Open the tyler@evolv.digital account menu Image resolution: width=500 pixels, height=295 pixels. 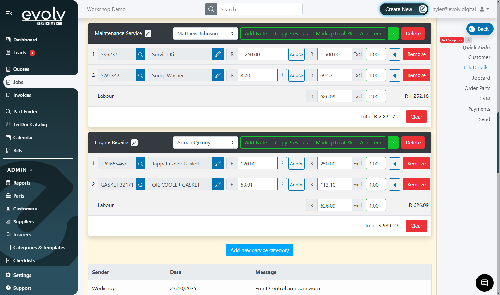pos(461,9)
